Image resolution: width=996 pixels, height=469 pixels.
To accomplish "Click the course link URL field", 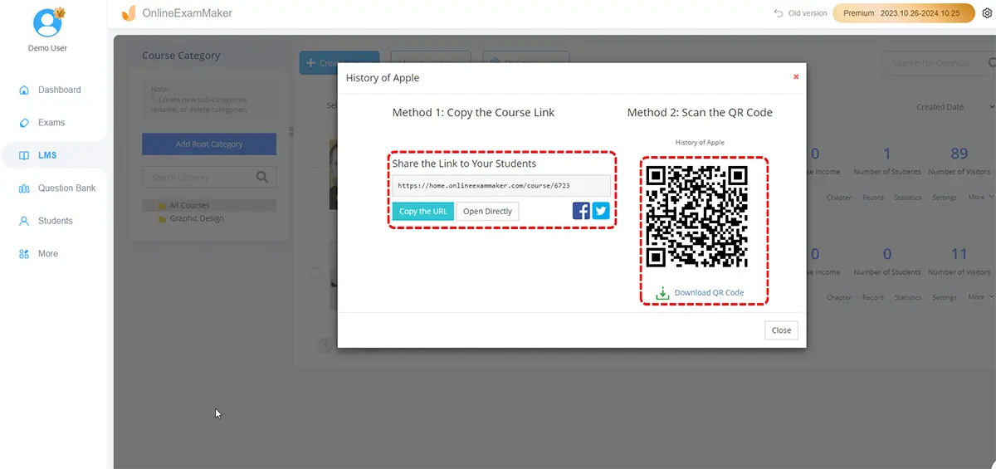I will tap(501, 186).
